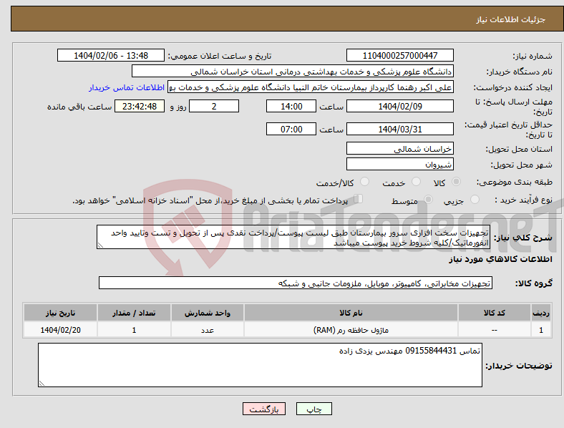Click the شهر محل تحویل field شیروان
Image resolution: width=564 pixels, height=428 pixels.
[399, 165]
